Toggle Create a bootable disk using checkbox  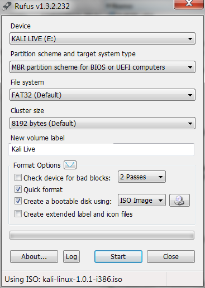click(x=18, y=201)
